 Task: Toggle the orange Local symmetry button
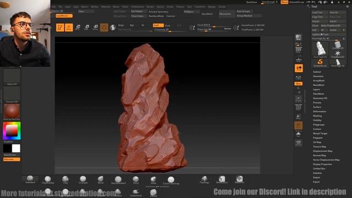point(299,68)
